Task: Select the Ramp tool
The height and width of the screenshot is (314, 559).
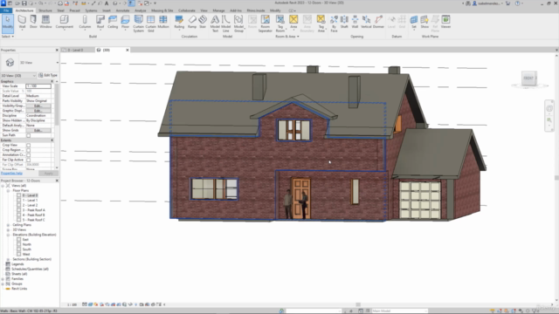Action: click(x=192, y=22)
